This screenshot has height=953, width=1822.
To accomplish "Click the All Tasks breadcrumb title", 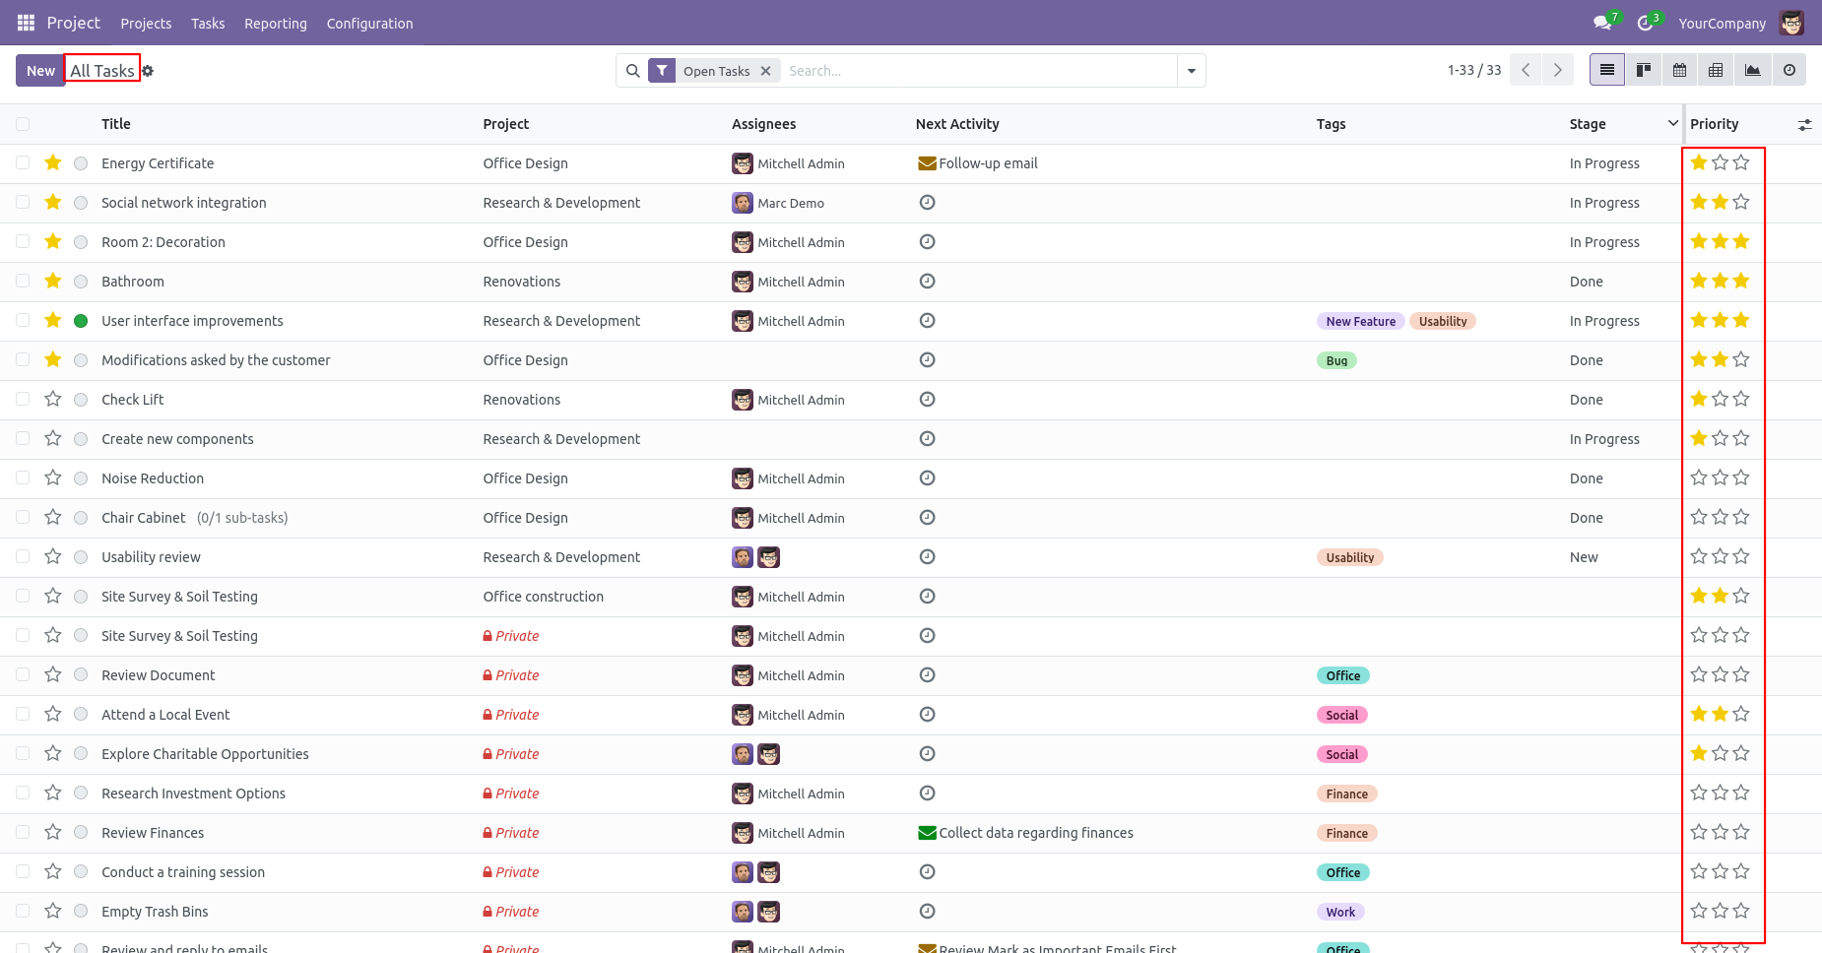I will click(102, 70).
